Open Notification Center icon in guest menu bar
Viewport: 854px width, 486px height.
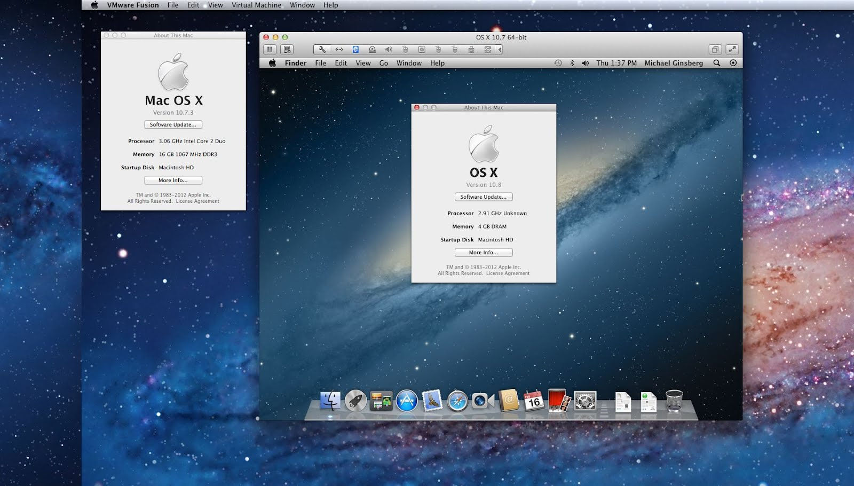tap(733, 63)
